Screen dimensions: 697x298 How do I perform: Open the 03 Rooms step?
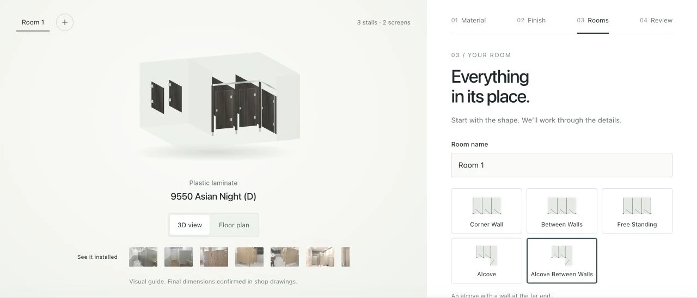[x=593, y=20]
